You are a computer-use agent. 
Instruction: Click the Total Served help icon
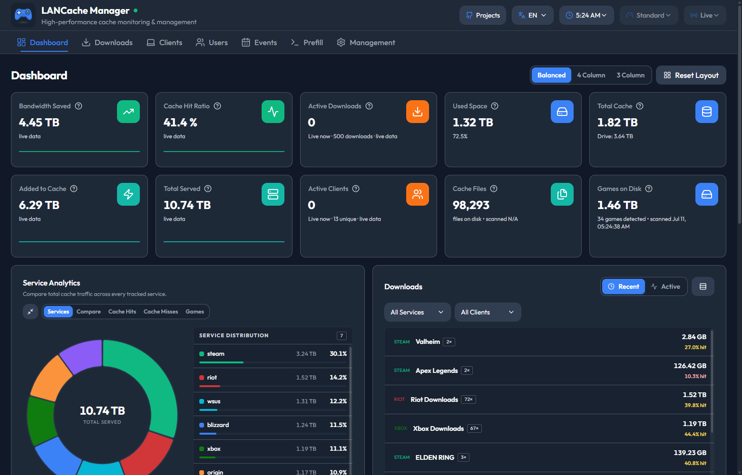point(208,189)
